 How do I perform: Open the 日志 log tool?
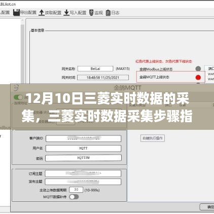pyautogui.click(x=113, y=13)
